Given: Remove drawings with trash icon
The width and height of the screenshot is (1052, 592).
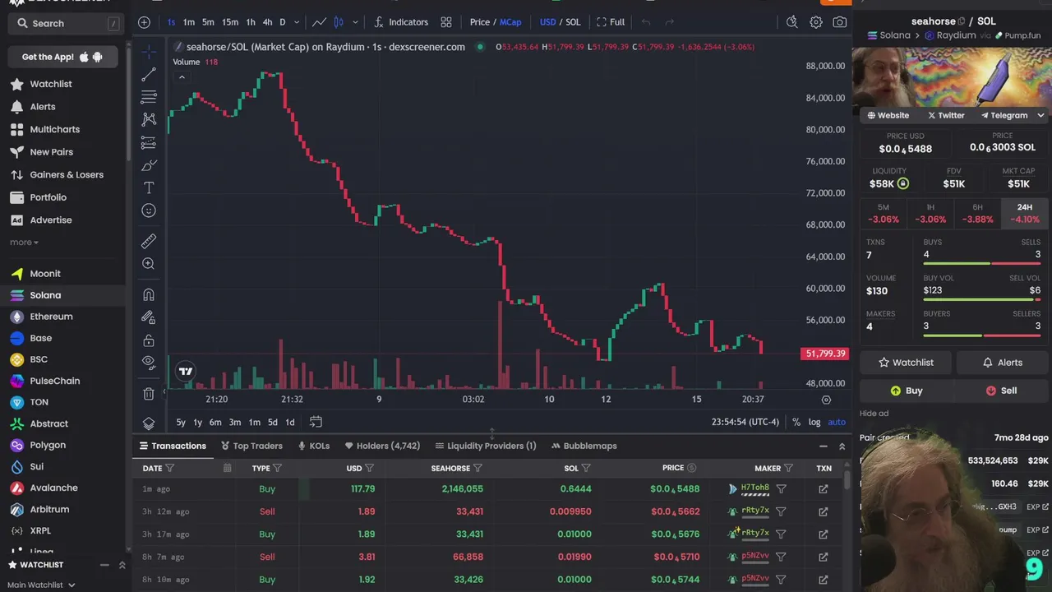Looking at the screenshot, I should tap(149, 393).
